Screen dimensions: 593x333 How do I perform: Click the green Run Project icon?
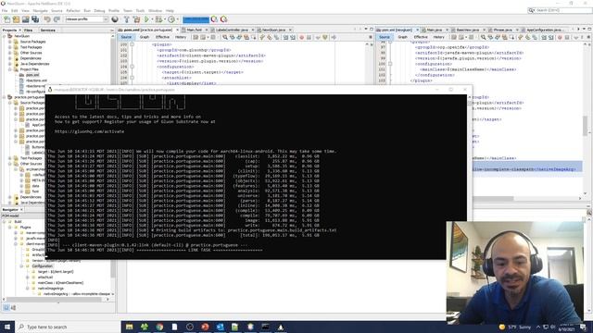click(146, 19)
